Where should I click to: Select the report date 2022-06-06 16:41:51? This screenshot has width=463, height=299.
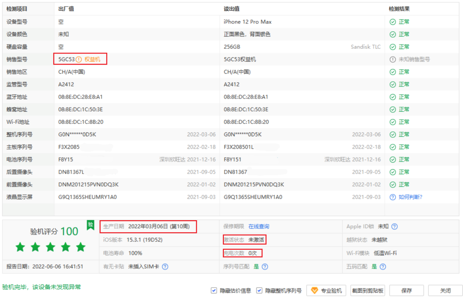(57, 267)
